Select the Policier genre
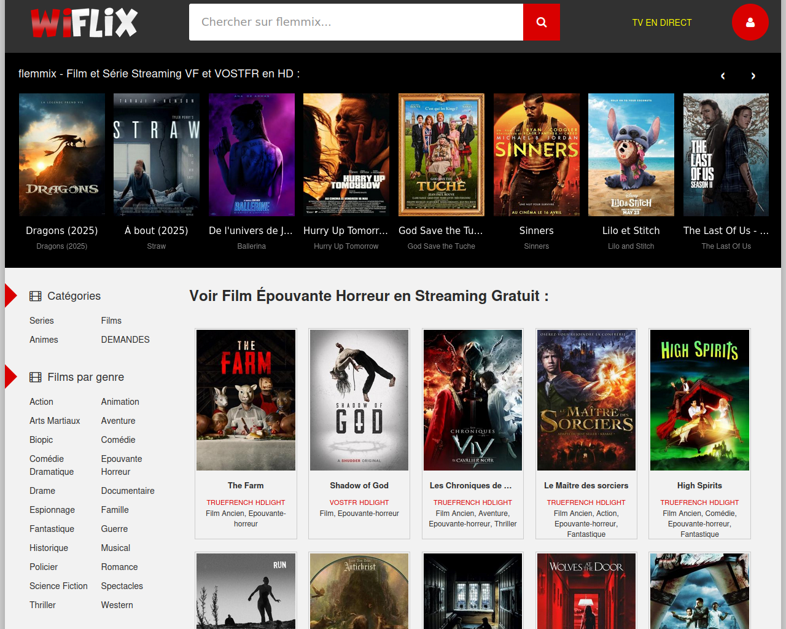 [x=44, y=567]
